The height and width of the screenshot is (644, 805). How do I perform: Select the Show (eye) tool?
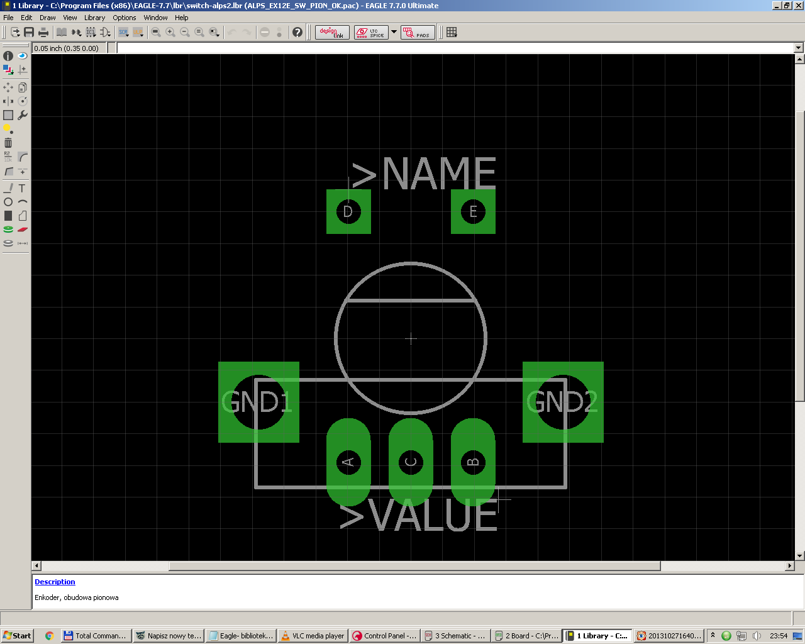click(x=23, y=56)
